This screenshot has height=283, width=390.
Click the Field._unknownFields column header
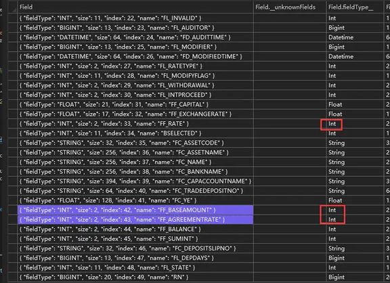pyautogui.click(x=290, y=7)
